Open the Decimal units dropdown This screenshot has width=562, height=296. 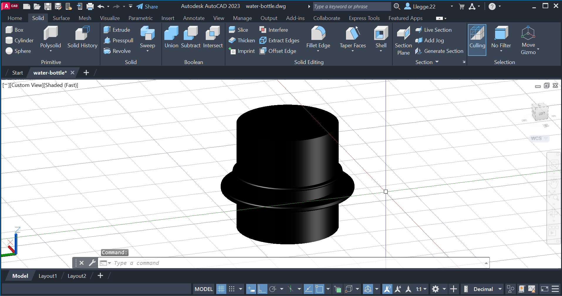(x=500, y=289)
